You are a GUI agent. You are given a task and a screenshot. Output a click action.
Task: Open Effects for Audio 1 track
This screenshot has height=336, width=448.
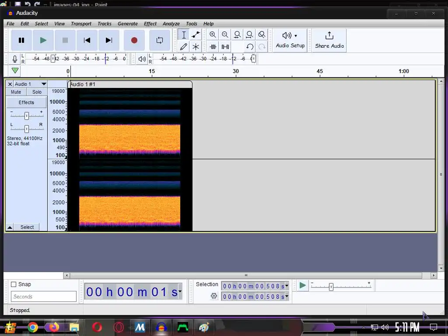26,102
